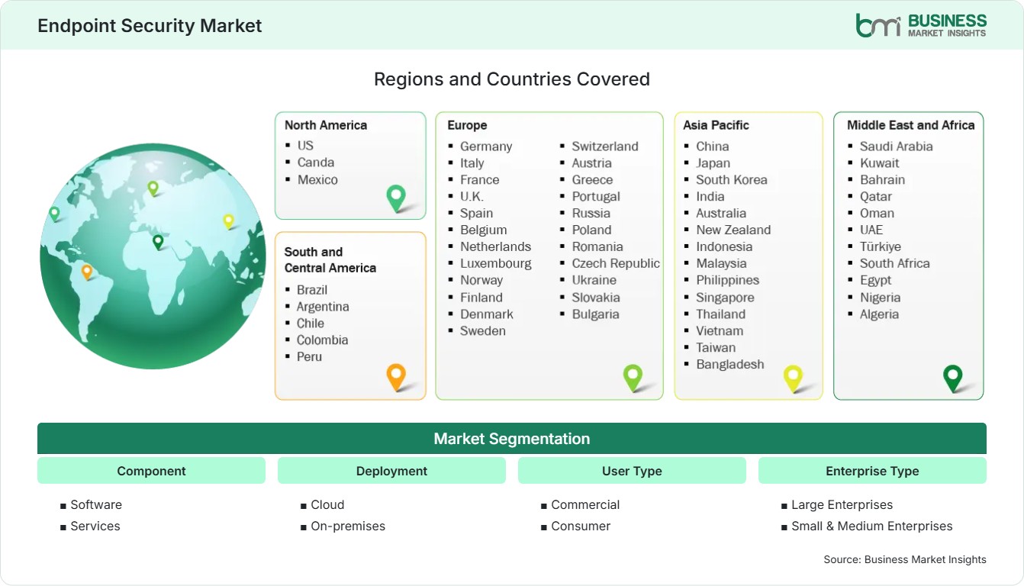The width and height of the screenshot is (1024, 586).
Task: Click Large Enterprises under Enterprise Type
Action: click(x=842, y=504)
